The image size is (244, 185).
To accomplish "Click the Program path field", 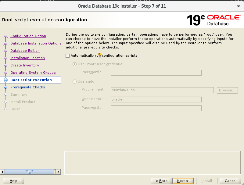I will pos(162,90).
